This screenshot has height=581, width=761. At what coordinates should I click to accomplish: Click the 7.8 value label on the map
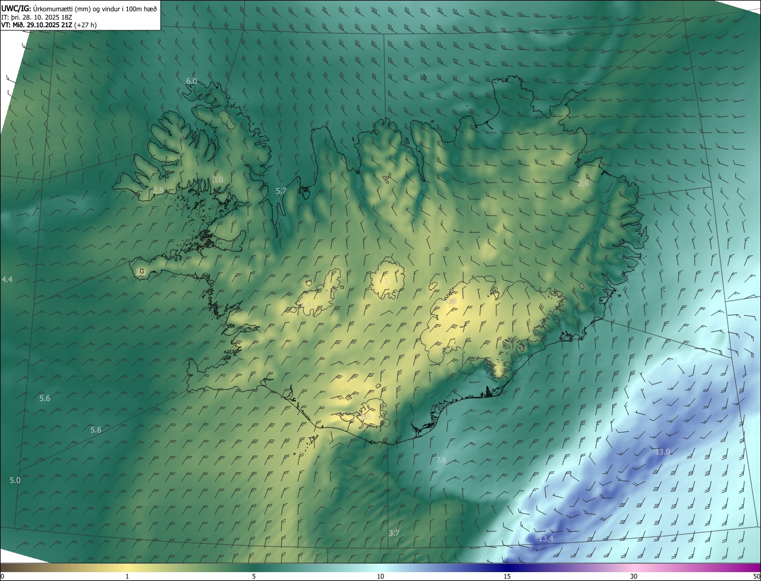coord(441,460)
